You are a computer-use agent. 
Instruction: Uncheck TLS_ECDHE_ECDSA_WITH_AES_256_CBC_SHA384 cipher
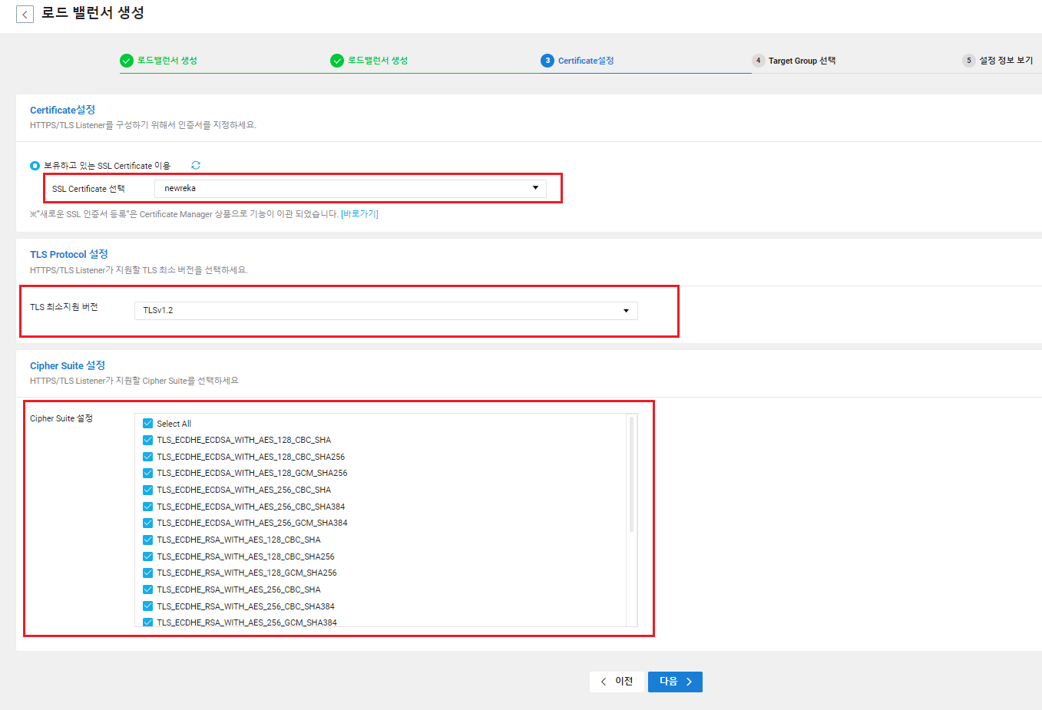(x=147, y=506)
